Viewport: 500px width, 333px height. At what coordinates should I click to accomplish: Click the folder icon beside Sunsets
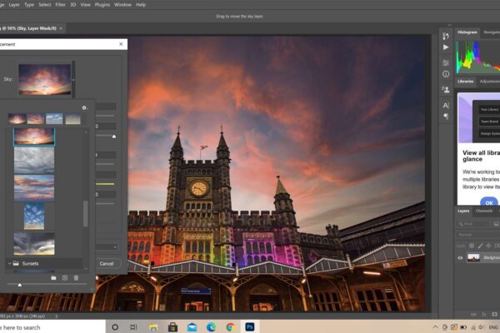click(16, 263)
